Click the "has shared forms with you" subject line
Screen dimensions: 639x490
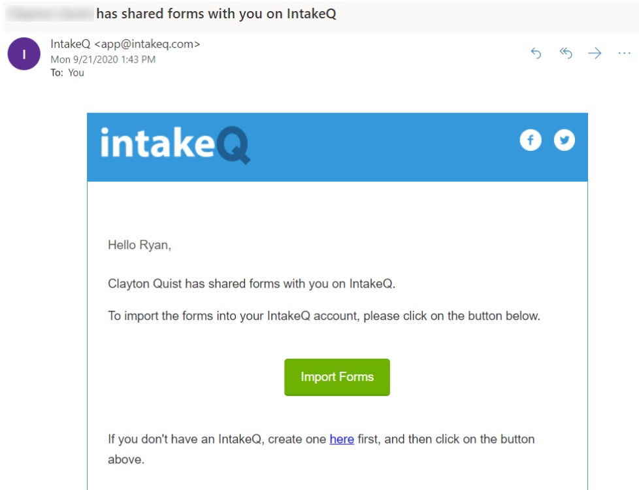[x=216, y=14]
